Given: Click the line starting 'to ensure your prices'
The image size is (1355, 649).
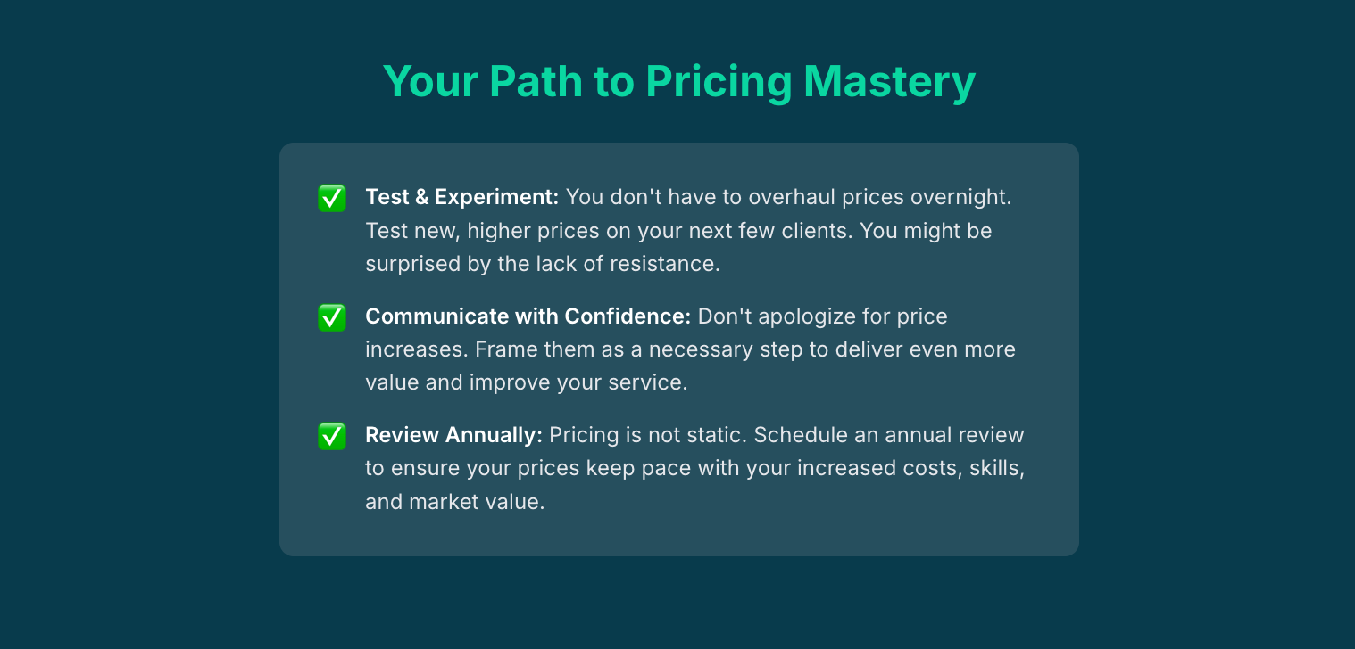Looking at the screenshot, I should point(694,469).
